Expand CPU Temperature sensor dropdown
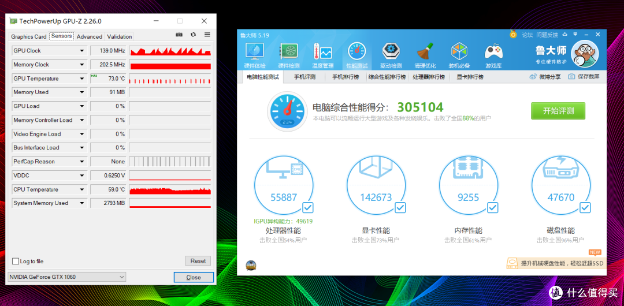Screen dimensions: 624x306 (82, 189)
